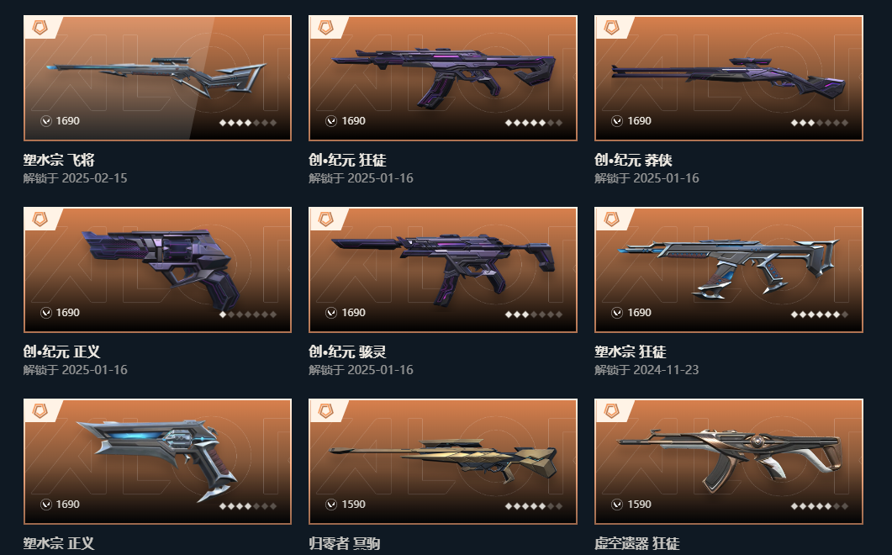Click the 塑水宗 狂徒 skin name
The height and width of the screenshot is (555, 892).
point(631,351)
